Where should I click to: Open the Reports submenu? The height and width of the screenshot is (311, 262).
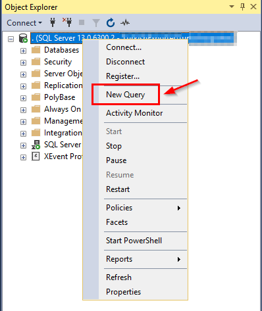coord(135,259)
